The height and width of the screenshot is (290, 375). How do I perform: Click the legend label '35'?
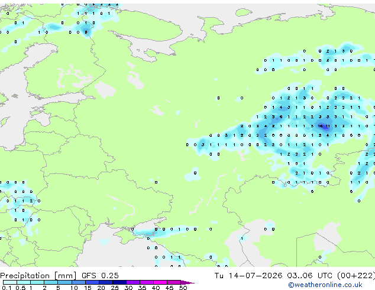point(142,288)
